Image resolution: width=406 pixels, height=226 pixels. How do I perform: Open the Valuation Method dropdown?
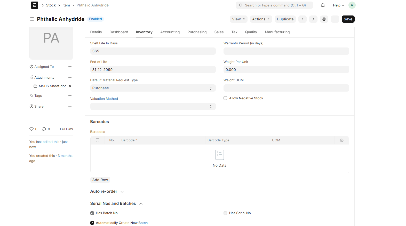pyautogui.click(x=153, y=106)
